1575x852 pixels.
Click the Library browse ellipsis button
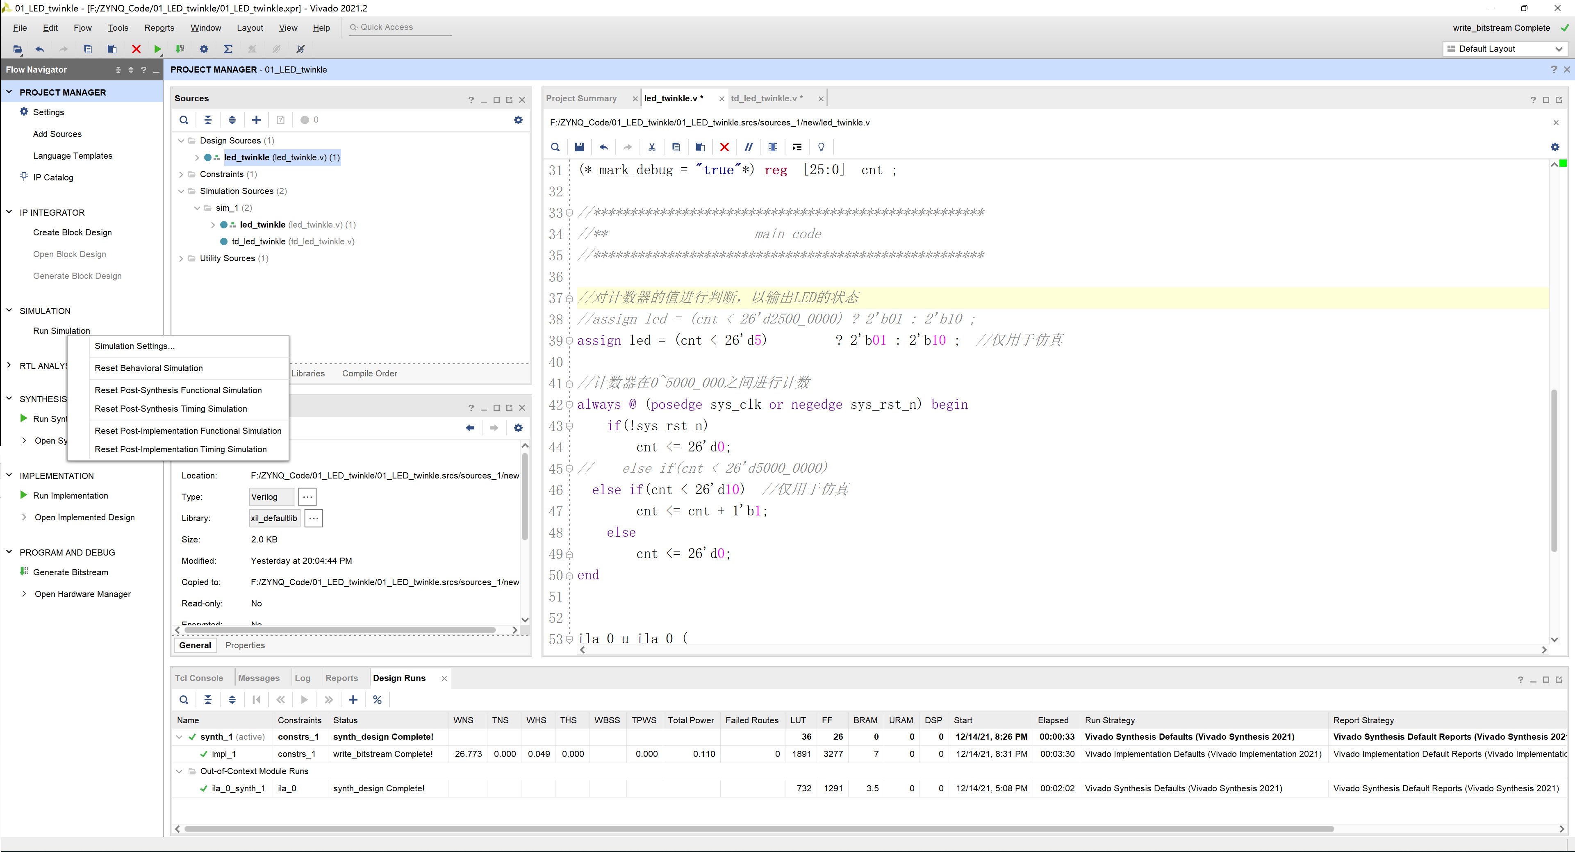pyautogui.click(x=313, y=518)
